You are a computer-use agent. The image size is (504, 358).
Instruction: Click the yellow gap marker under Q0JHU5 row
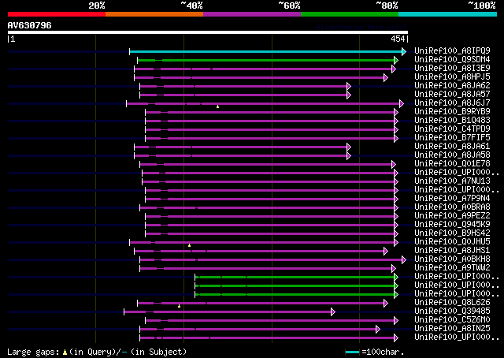pos(189,246)
